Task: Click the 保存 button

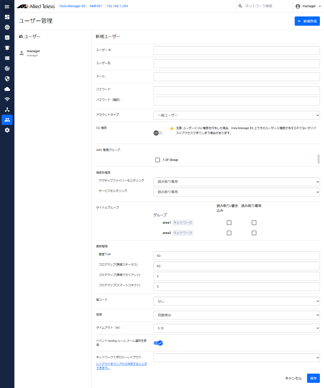Action: [313, 378]
